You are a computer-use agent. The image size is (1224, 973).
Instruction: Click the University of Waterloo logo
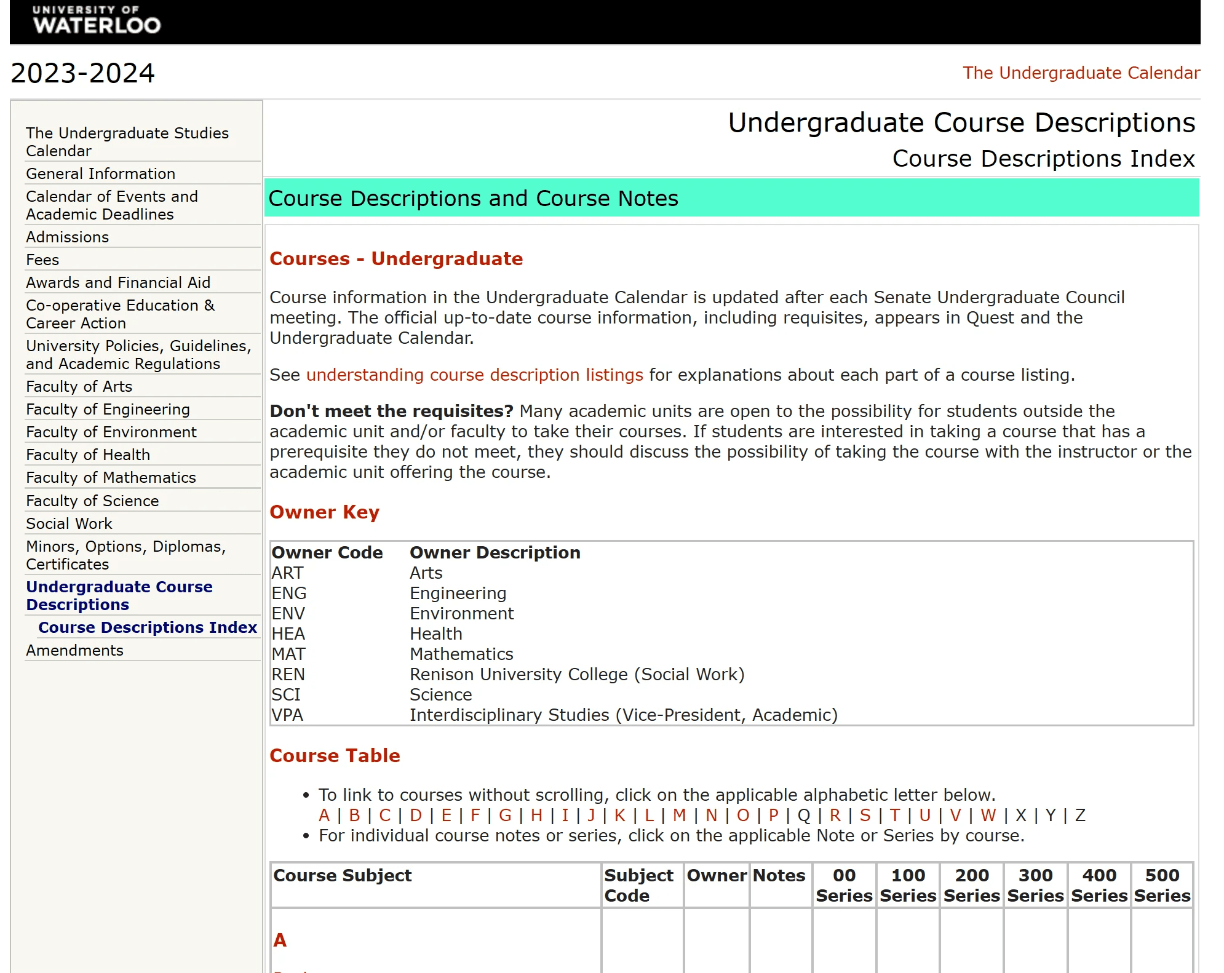(x=97, y=20)
